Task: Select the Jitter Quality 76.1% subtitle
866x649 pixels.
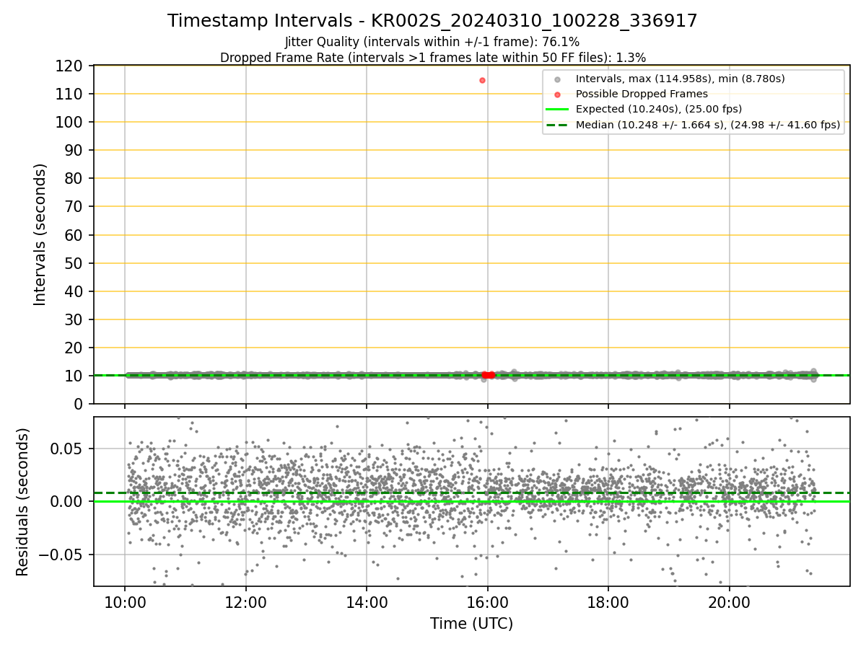Action: 432,42
